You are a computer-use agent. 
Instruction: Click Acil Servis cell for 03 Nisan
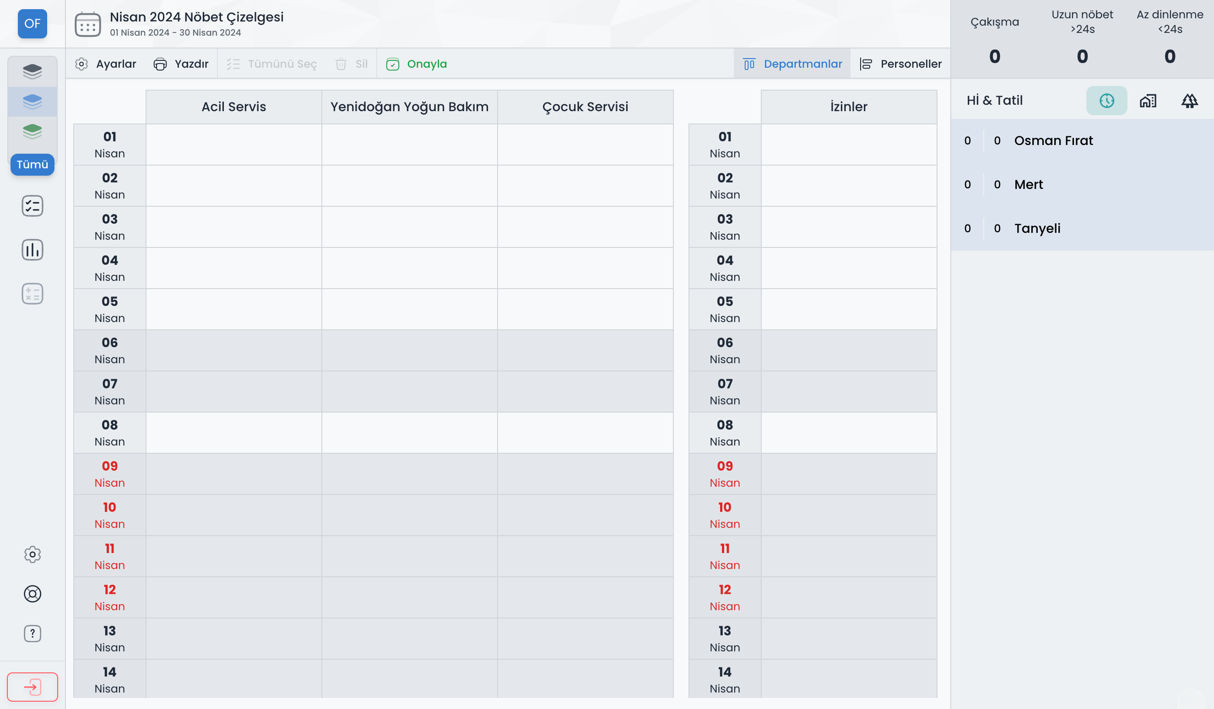click(x=233, y=227)
